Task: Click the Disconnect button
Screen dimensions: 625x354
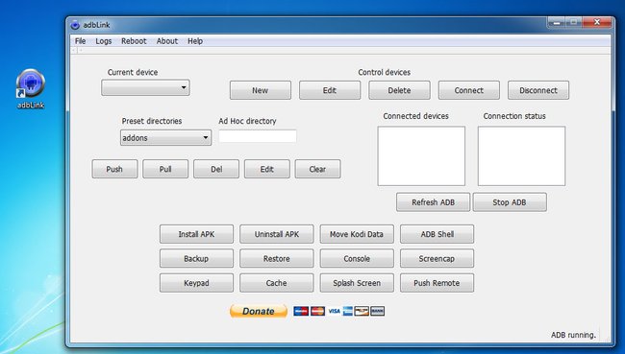Action: (x=538, y=90)
